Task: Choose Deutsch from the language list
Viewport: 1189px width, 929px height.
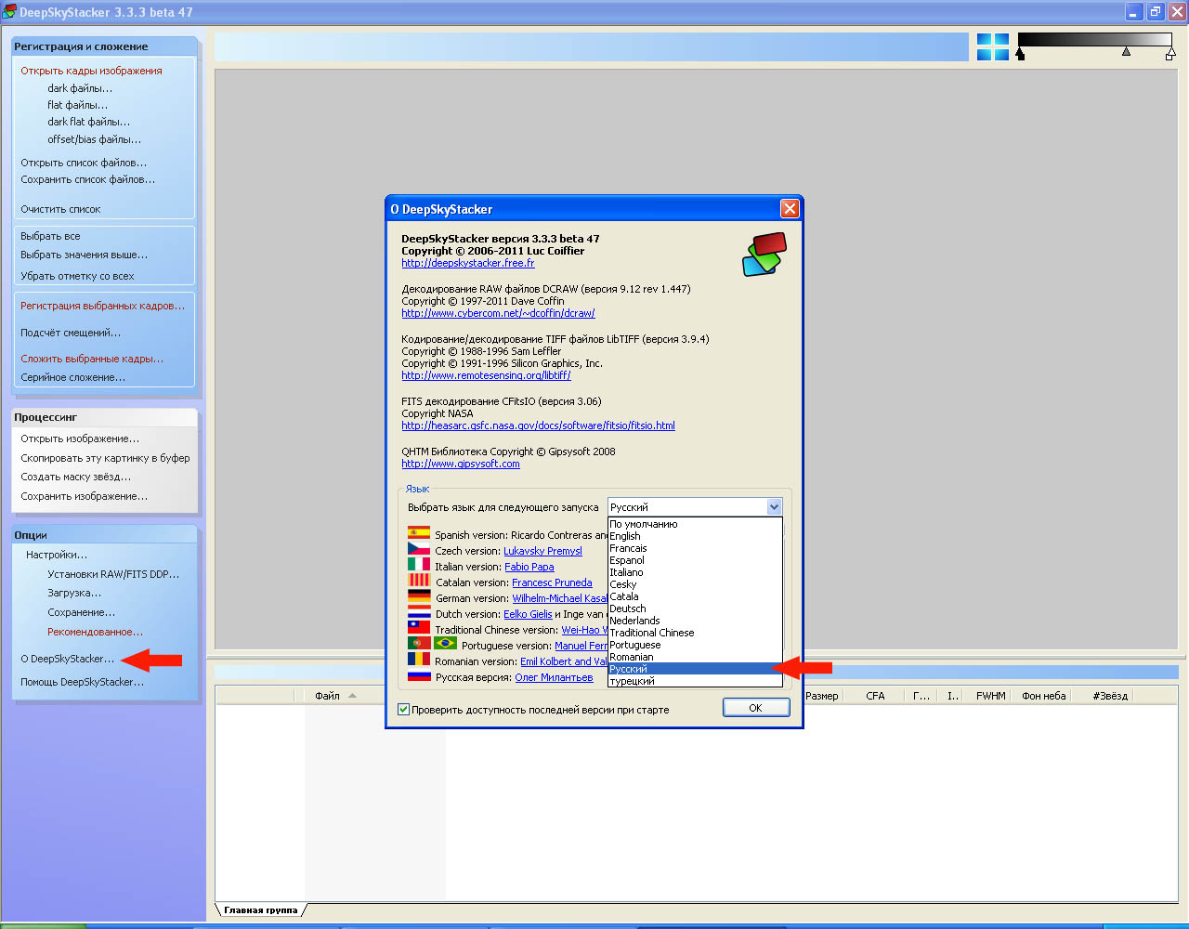Action: (628, 609)
